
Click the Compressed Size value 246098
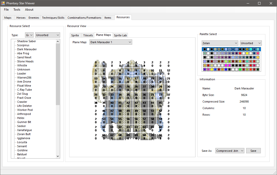tap(244, 102)
